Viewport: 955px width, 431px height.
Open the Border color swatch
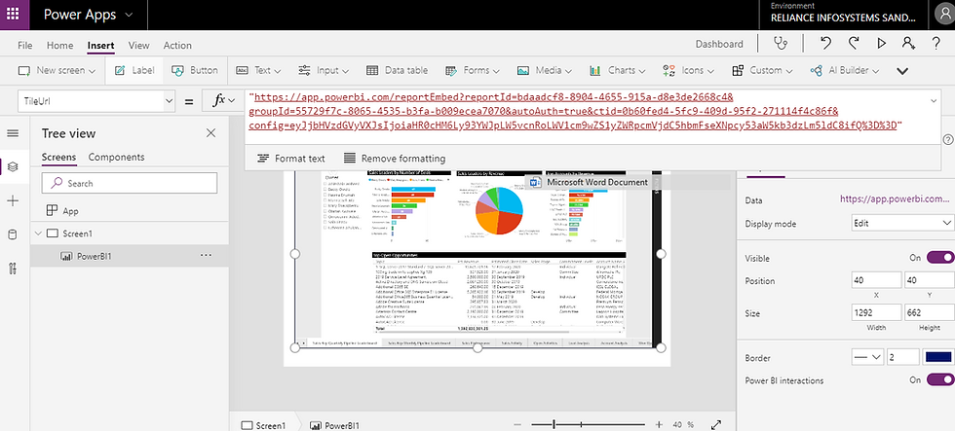pyautogui.click(x=937, y=357)
